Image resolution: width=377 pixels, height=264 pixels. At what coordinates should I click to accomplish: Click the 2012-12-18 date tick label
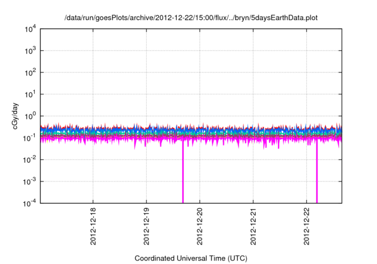click(93, 226)
